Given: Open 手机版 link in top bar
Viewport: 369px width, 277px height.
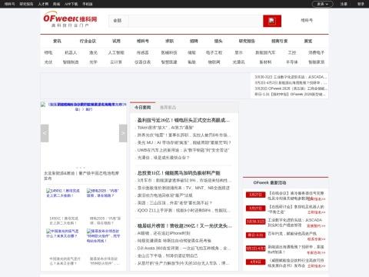Looking at the screenshot, I should coord(88,4).
